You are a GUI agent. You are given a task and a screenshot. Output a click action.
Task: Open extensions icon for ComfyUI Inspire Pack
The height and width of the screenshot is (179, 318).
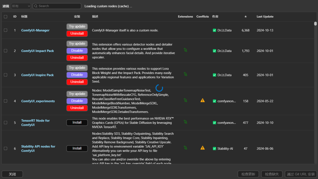pyautogui.click(x=185, y=74)
